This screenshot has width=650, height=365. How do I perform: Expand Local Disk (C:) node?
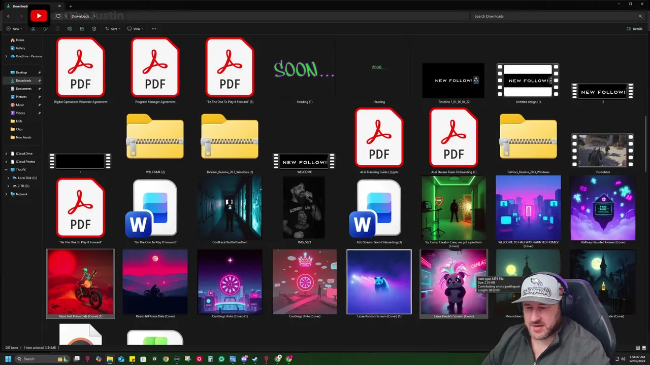click(x=8, y=178)
